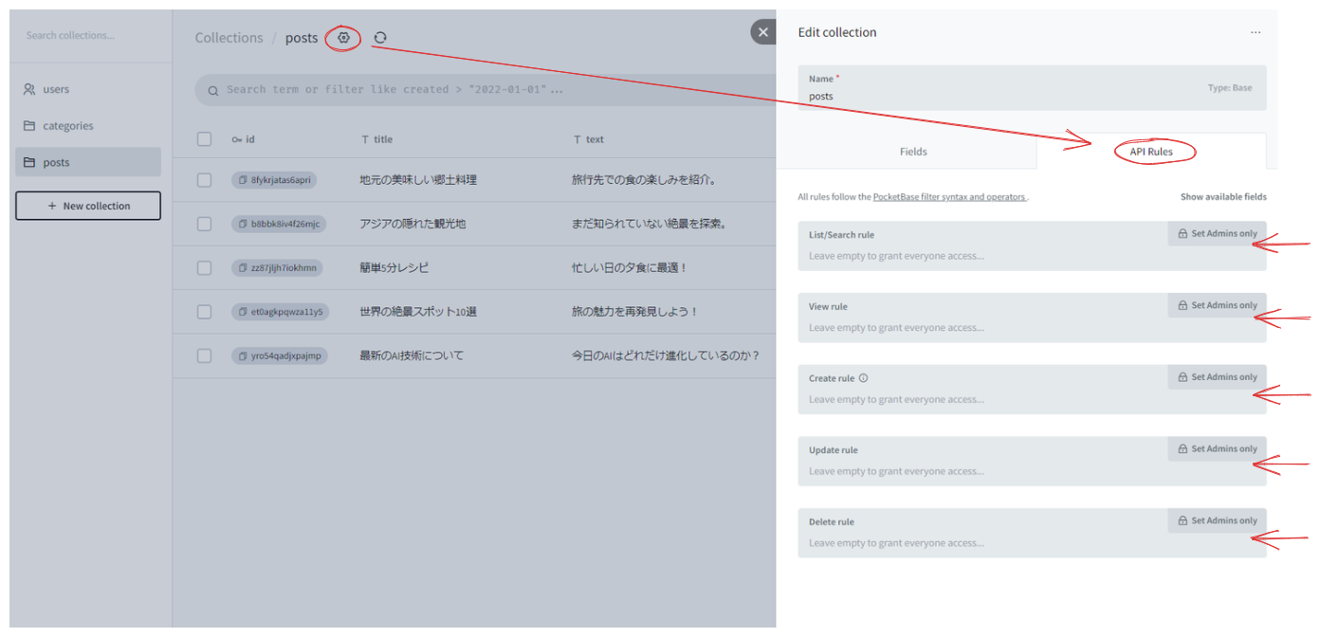This screenshot has height=637, width=1320.
Task: Set Admins only for View rule
Action: point(1218,305)
